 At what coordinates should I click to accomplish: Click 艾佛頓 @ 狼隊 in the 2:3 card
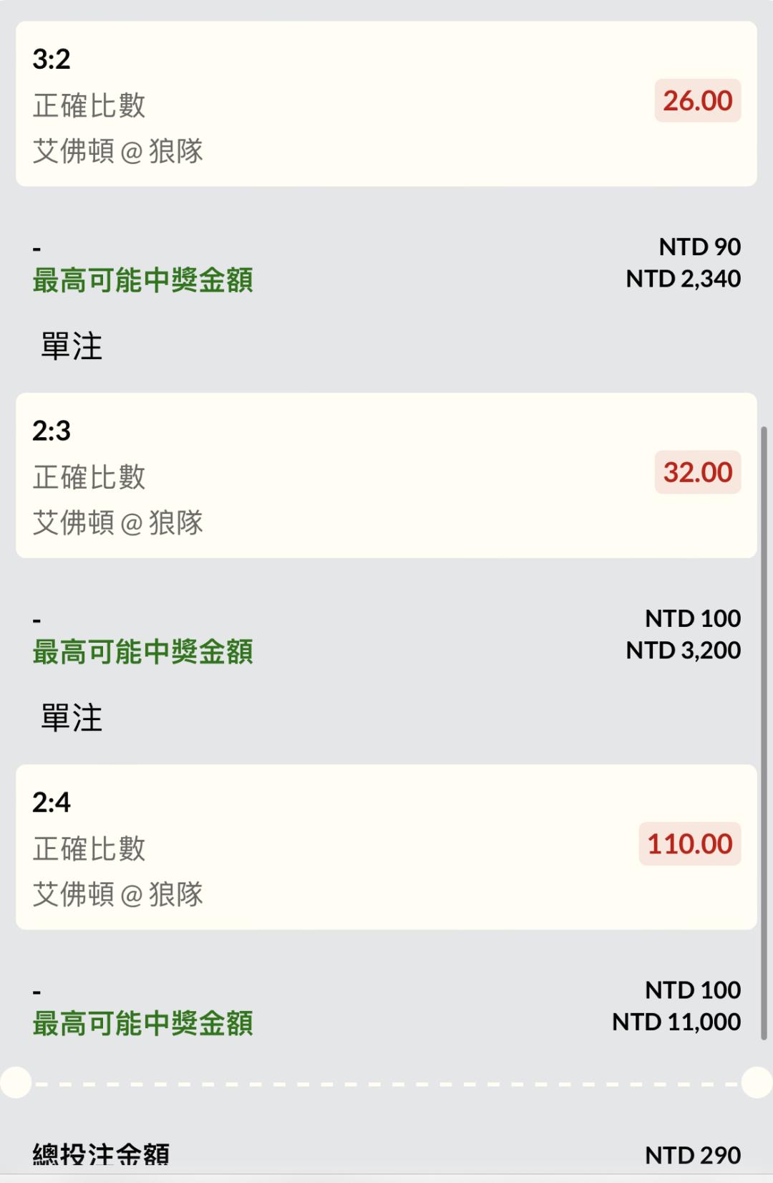point(118,523)
